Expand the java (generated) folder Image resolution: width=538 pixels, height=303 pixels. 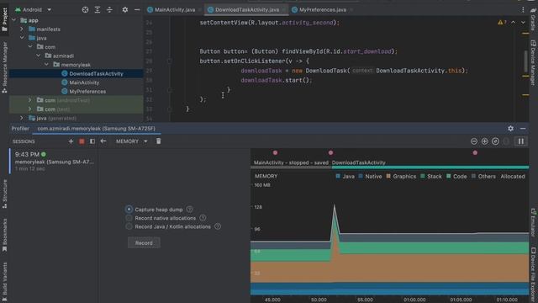pos(22,118)
